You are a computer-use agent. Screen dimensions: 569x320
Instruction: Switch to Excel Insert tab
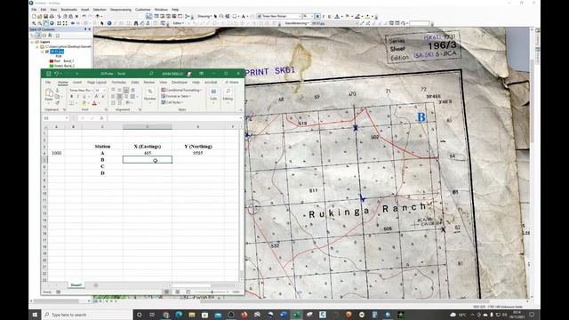[x=77, y=83]
